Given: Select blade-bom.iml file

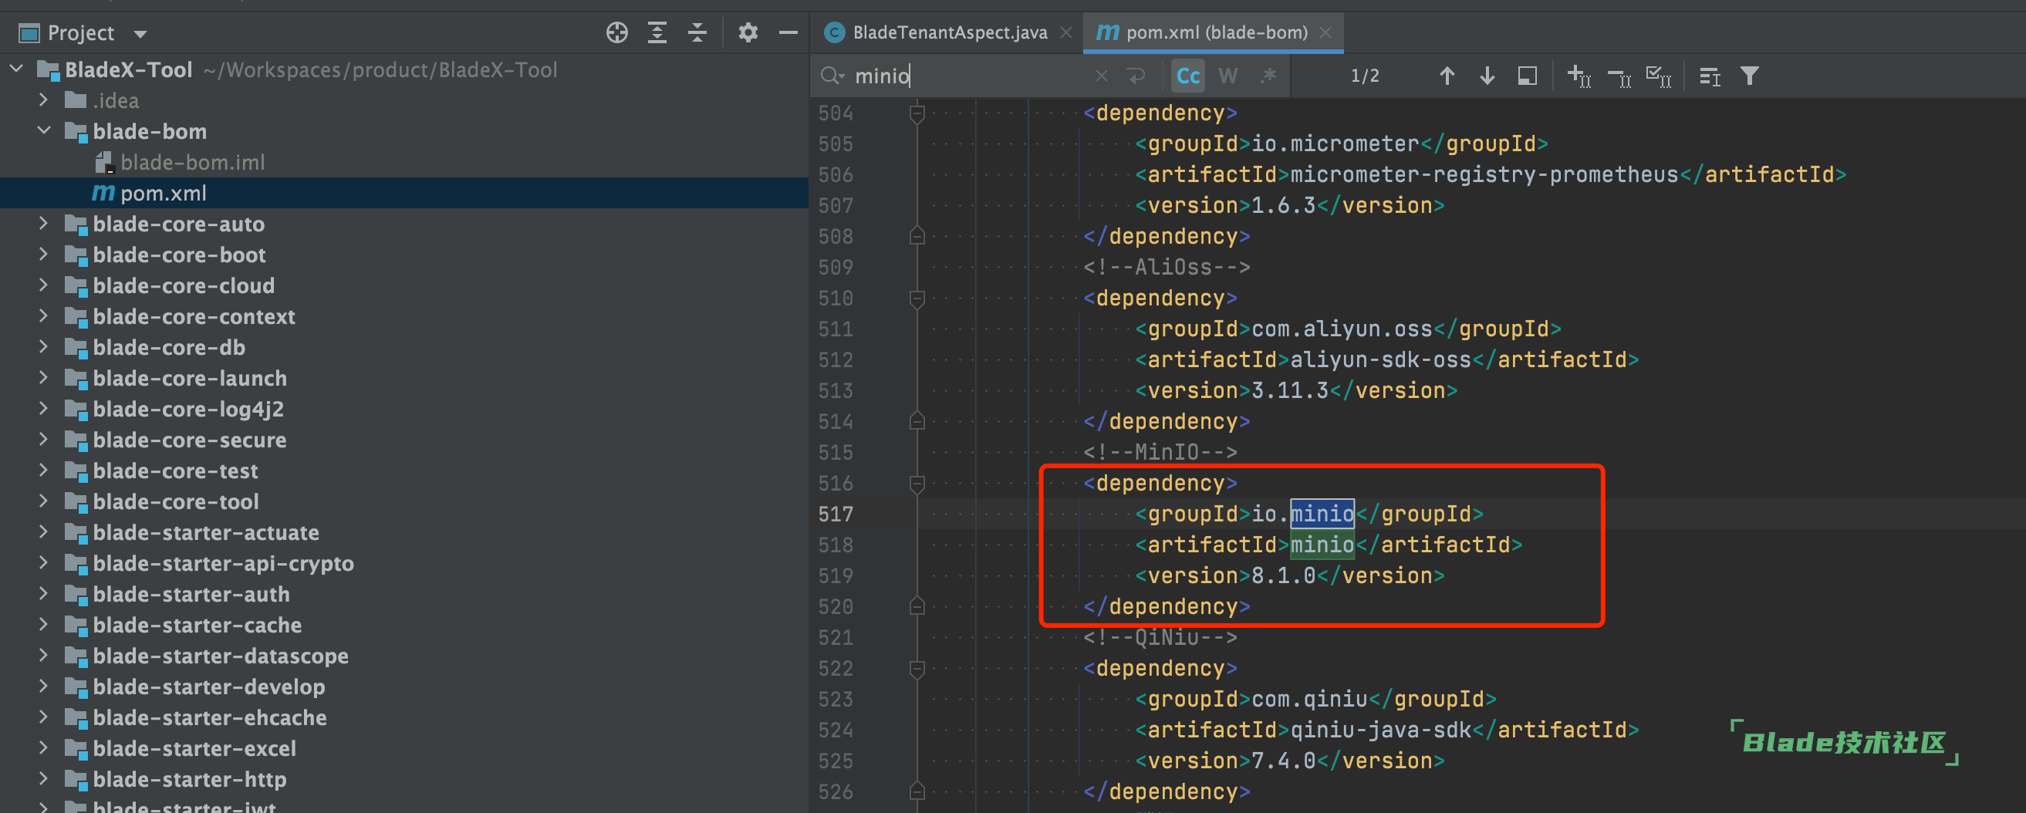Looking at the screenshot, I should click(x=193, y=162).
